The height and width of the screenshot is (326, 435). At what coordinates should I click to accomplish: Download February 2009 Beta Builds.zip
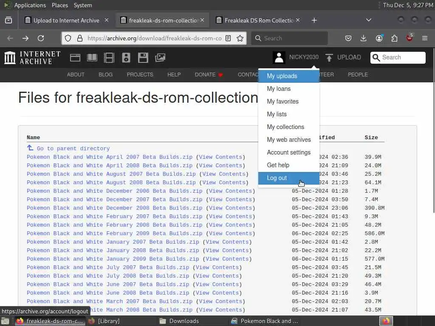click(115, 233)
